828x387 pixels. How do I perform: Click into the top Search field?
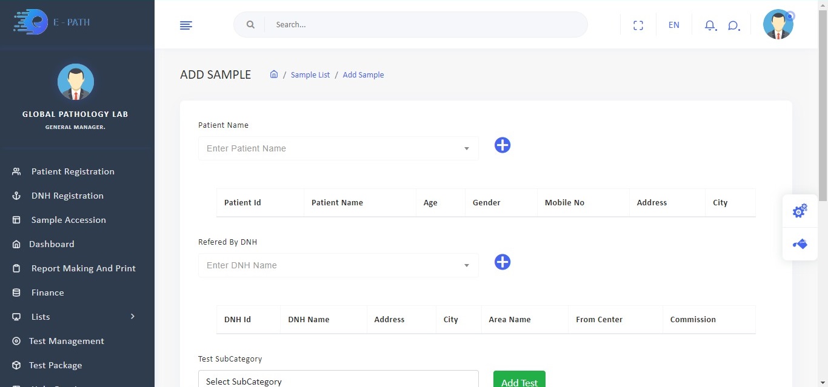424,25
